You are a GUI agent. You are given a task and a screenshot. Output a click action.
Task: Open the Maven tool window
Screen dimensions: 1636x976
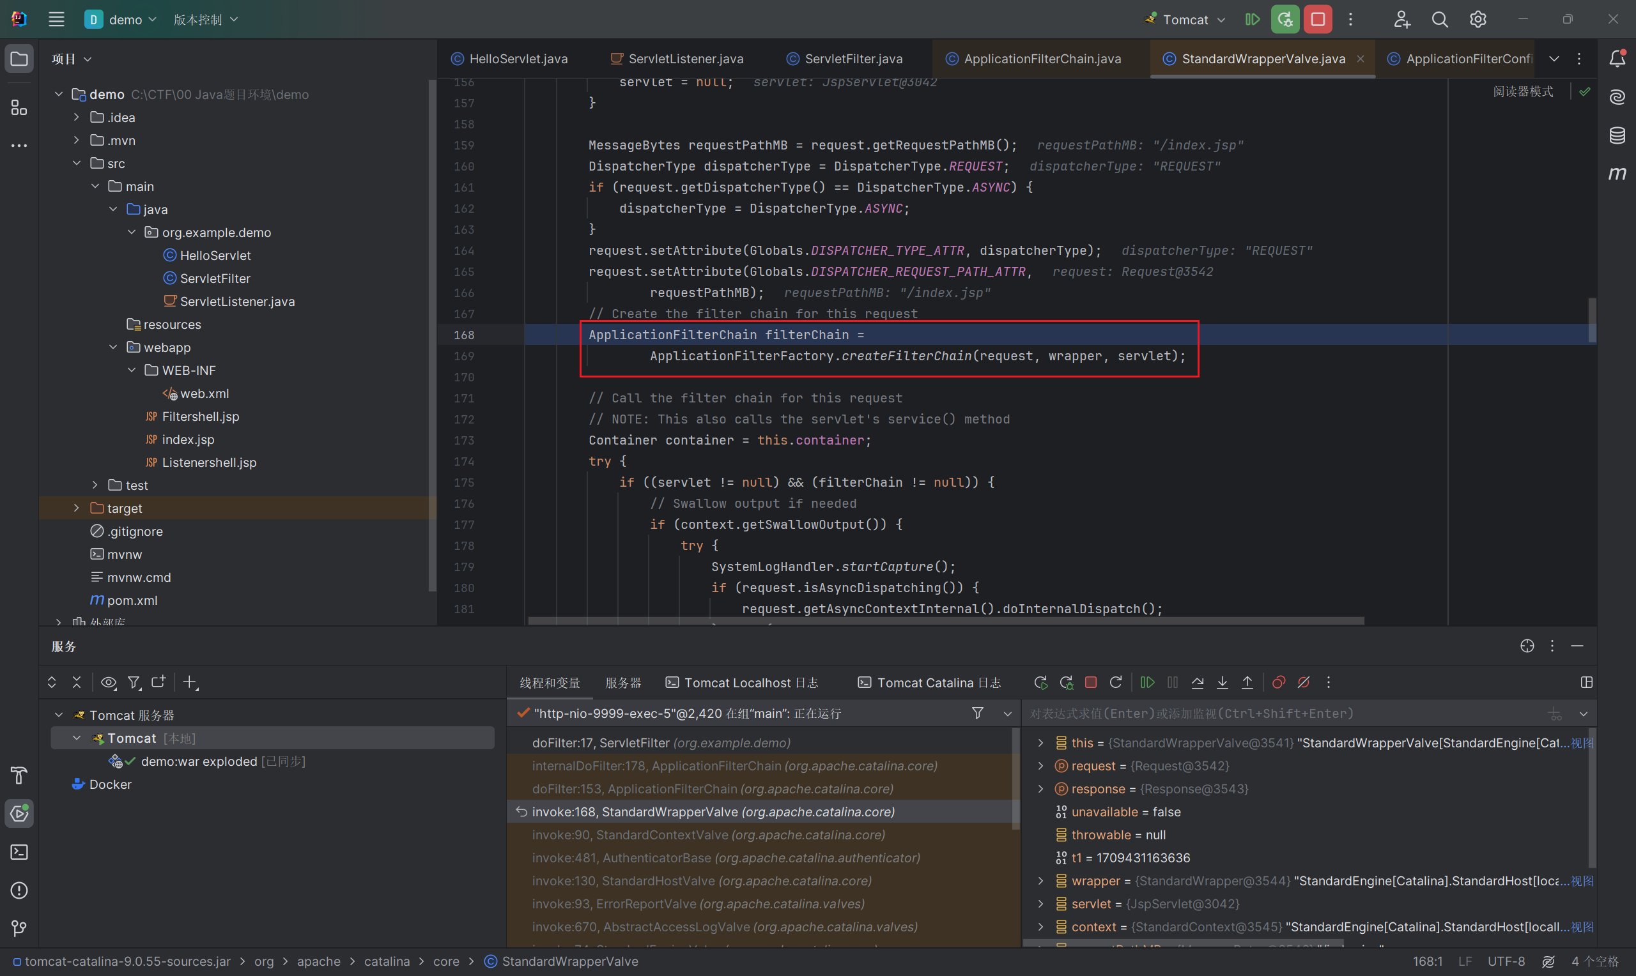(1617, 174)
